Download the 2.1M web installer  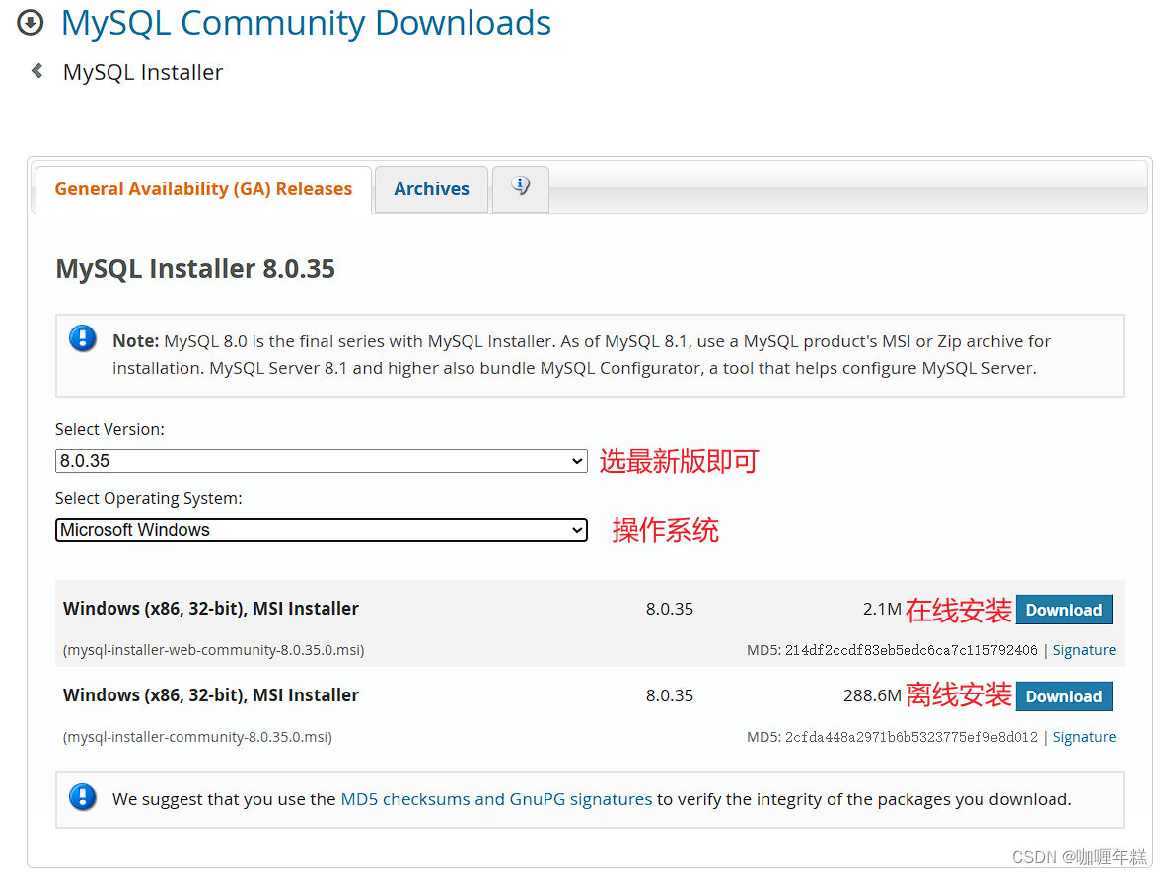click(1063, 610)
